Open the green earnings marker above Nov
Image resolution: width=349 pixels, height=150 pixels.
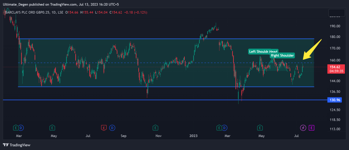coord(155,128)
